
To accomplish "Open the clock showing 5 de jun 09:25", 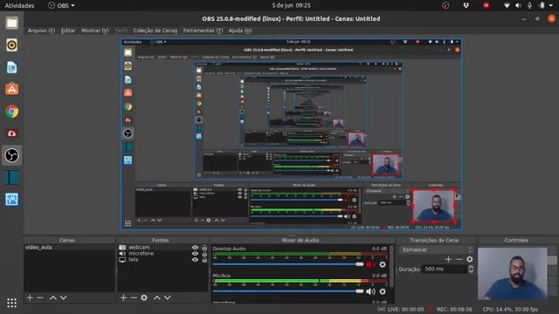I will [x=291, y=5].
